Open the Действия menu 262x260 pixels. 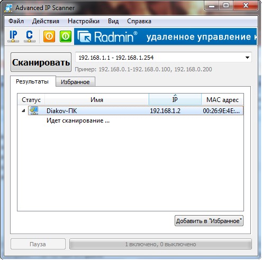pyautogui.click(x=46, y=21)
